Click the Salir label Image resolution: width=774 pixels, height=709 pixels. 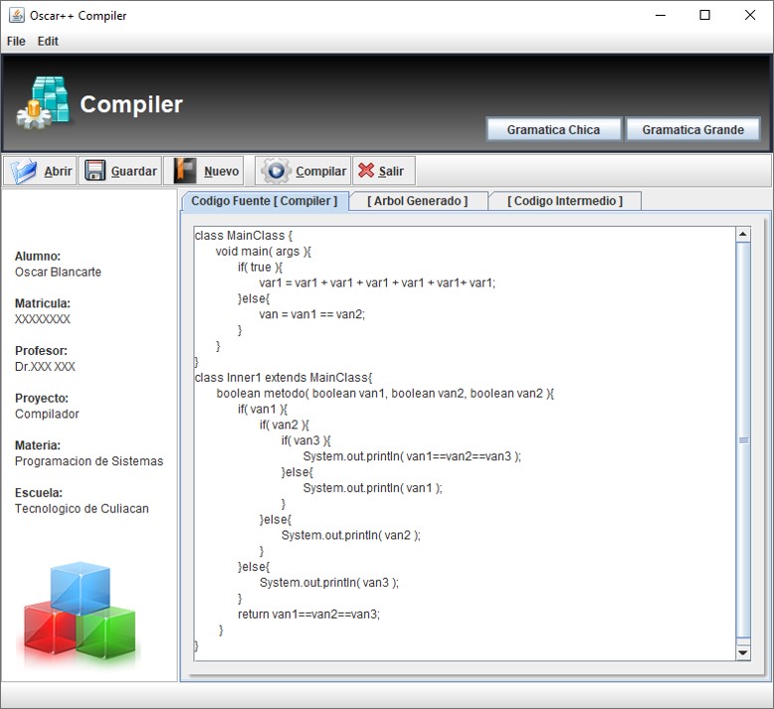click(391, 171)
